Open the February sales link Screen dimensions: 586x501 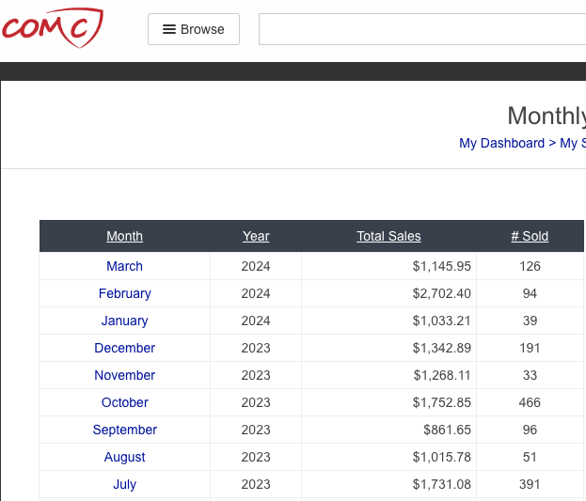tap(124, 293)
